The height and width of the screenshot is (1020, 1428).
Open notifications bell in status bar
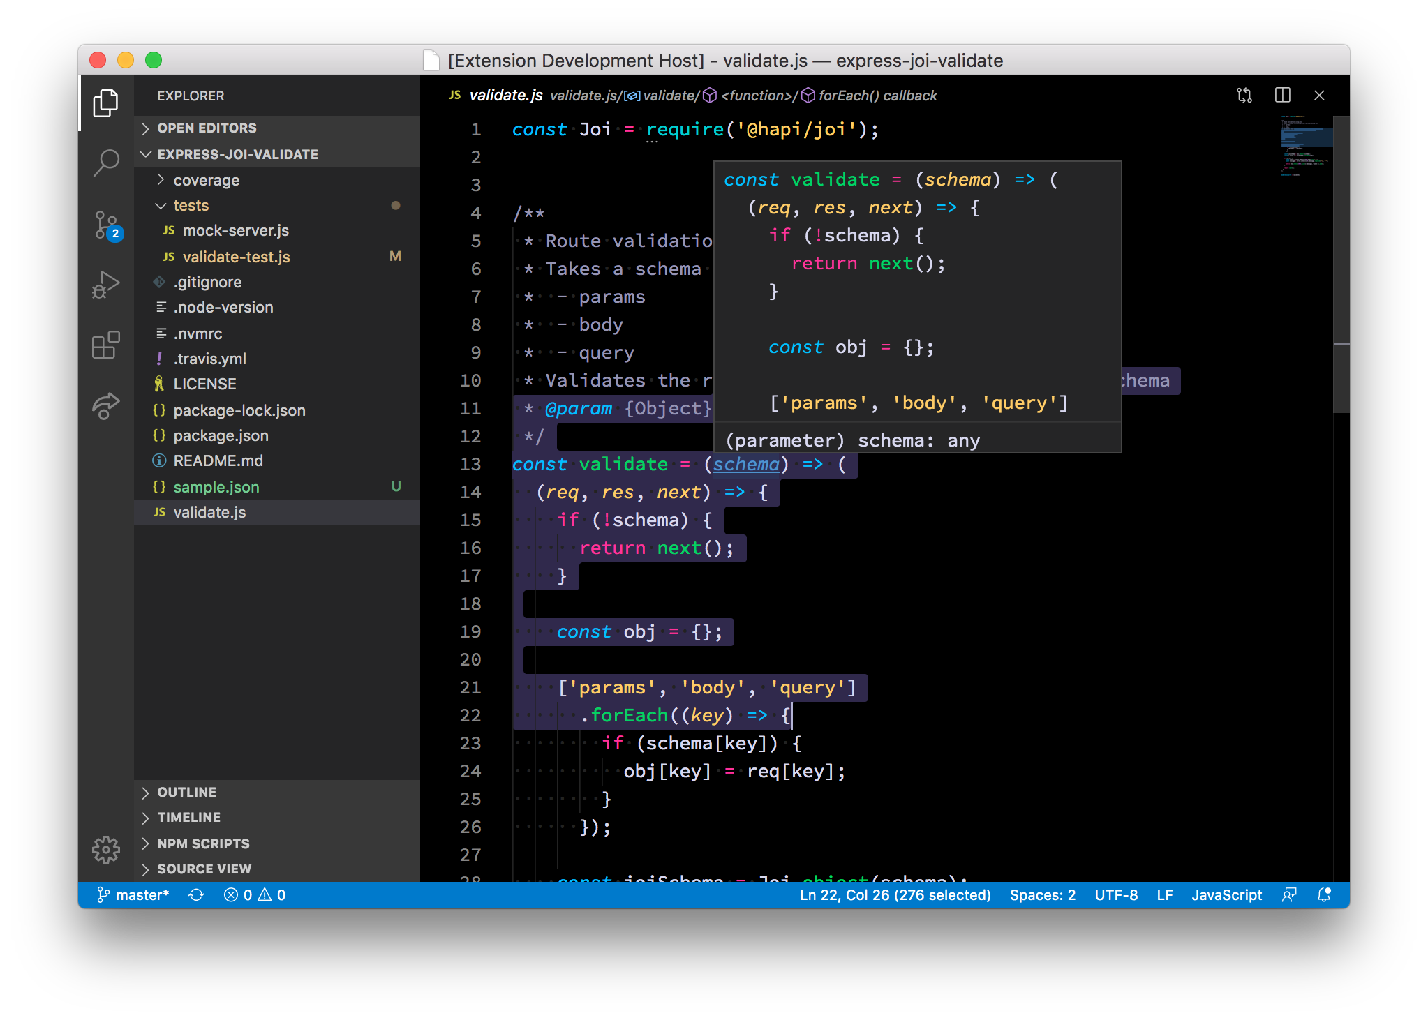pyautogui.click(x=1324, y=895)
